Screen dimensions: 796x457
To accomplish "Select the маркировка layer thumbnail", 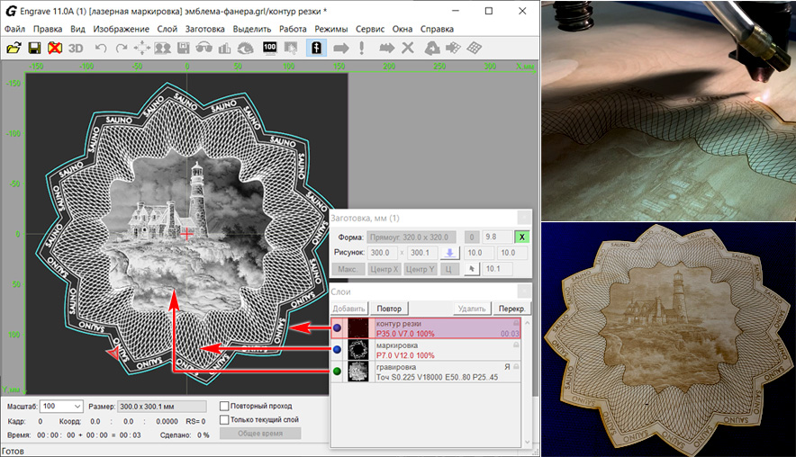I will [x=359, y=350].
